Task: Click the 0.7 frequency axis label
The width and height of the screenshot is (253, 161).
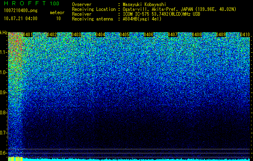Action: [x=3, y=133]
